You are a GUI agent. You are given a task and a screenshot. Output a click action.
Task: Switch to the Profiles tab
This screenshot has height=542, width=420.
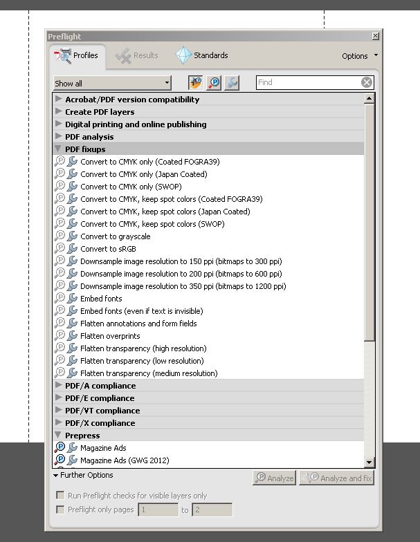tap(77, 55)
